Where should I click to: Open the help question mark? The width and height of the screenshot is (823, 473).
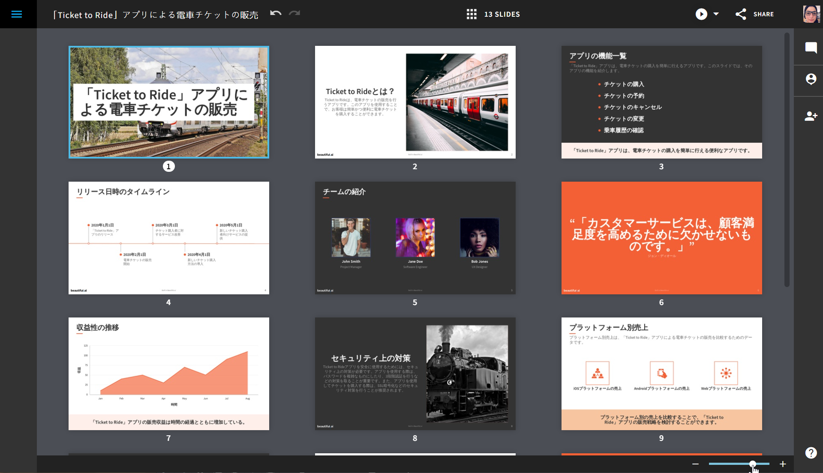coord(811,453)
